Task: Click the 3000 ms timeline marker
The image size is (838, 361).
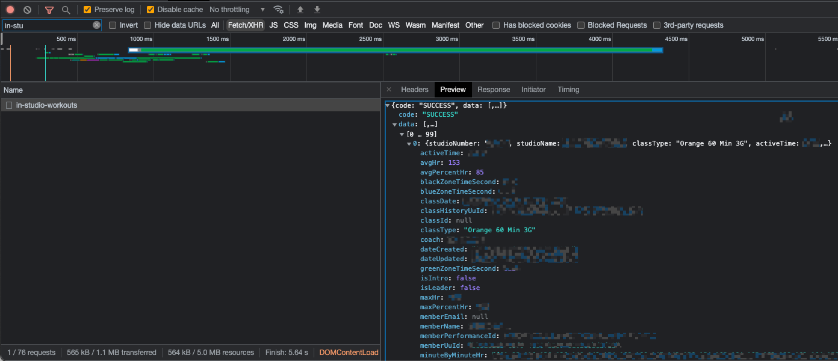Action: pos(447,39)
